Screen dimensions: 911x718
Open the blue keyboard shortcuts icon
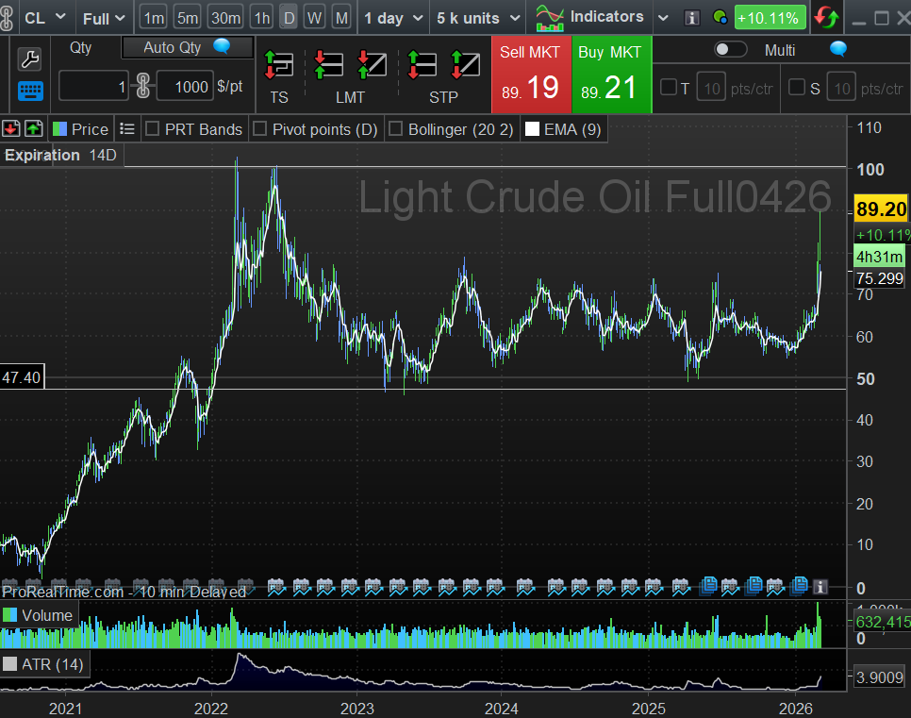pyautogui.click(x=29, y=91)
